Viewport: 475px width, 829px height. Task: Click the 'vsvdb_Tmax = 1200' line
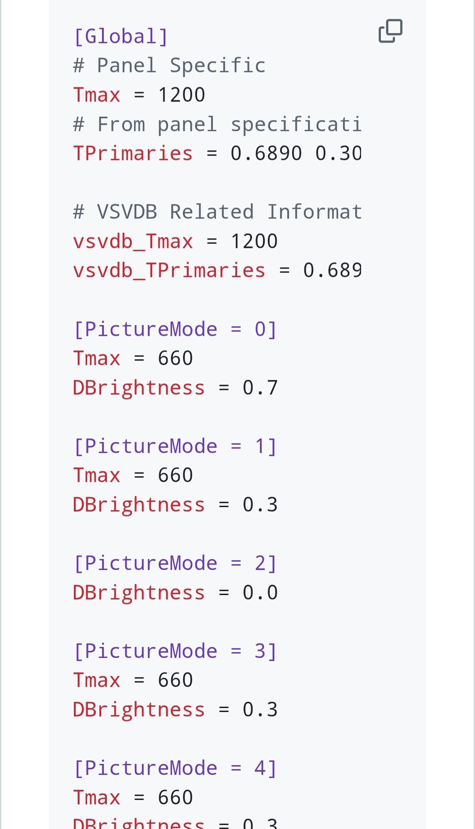pyautogui.click(x=175, y=241)
